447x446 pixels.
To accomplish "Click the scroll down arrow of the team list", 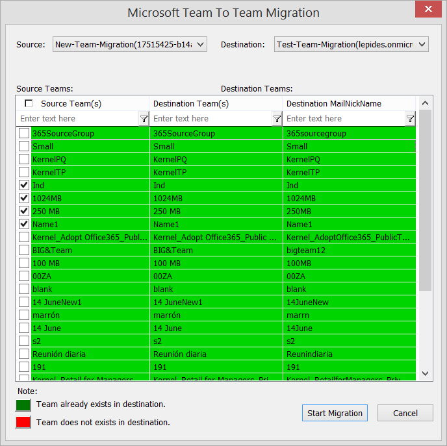I will coord(425,373).
